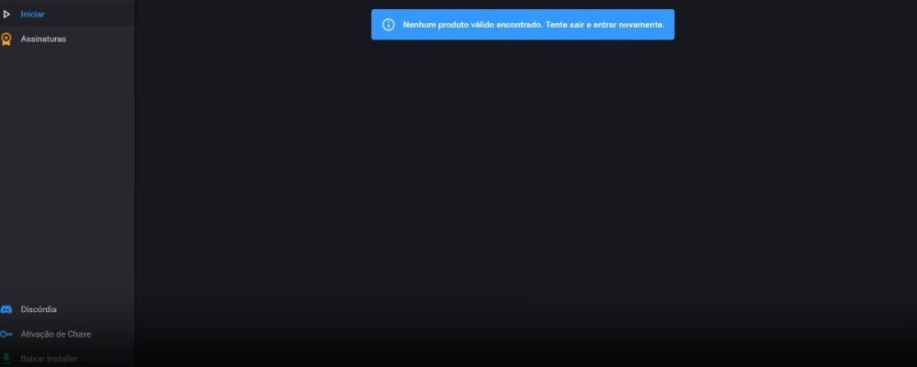The width and height of the screenshot is (917, 367).
Task: Click the info circle icon in the notification
Action: (x=388, y=25)
